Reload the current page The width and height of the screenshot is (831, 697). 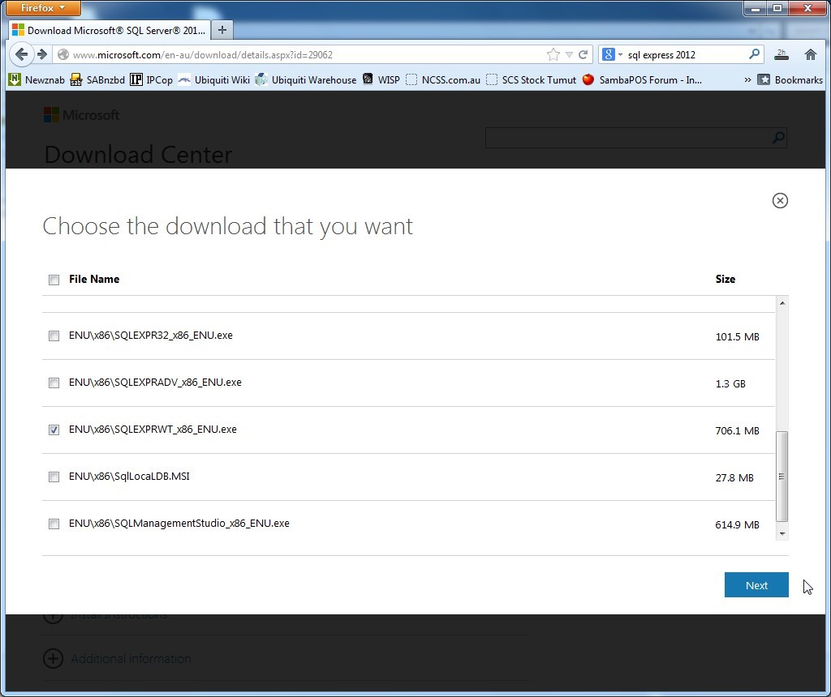583,55
